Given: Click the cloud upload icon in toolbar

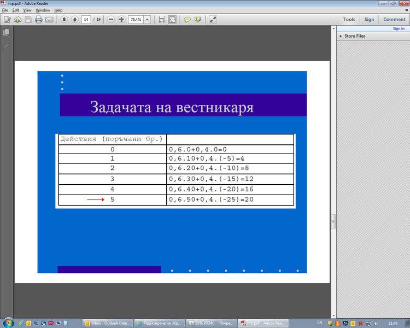Looking at the screenshot, I should coord(17,20).
